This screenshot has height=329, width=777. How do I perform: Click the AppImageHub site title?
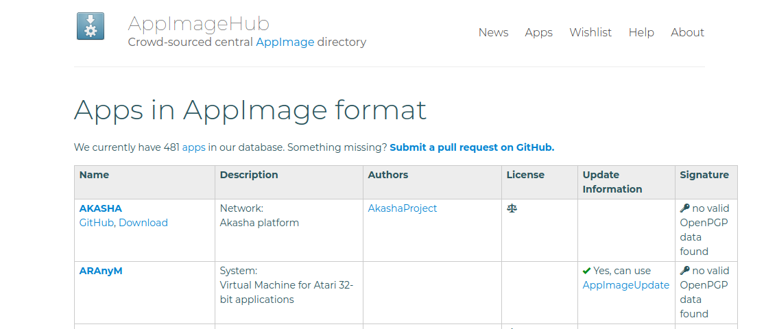click(x=199, y=23)
